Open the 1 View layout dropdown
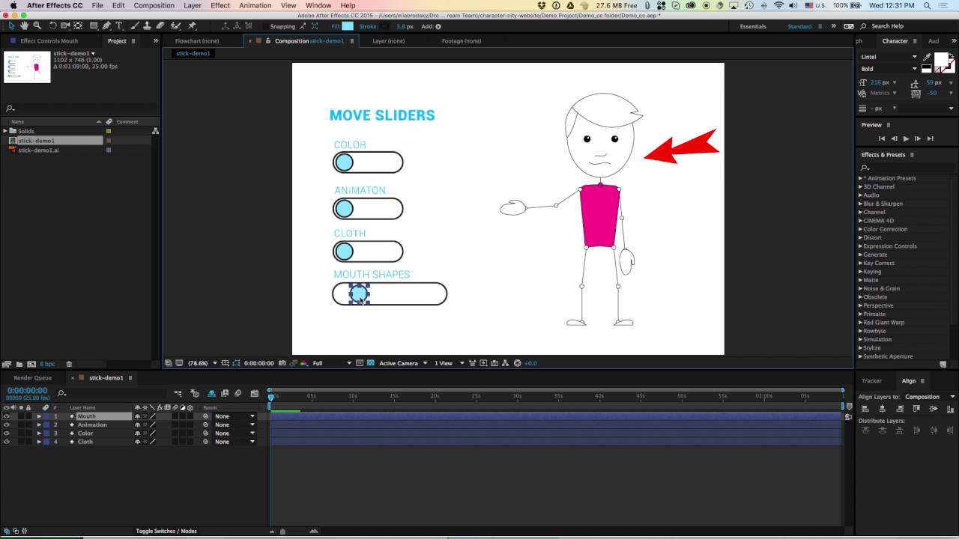The height and width of the screenshot is (539, 959). click(450, 363)
